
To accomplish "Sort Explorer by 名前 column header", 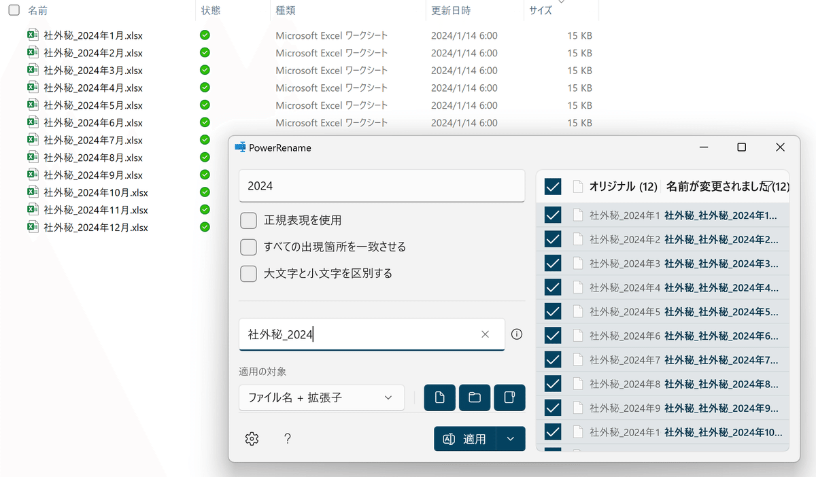I will click(37, 11).
